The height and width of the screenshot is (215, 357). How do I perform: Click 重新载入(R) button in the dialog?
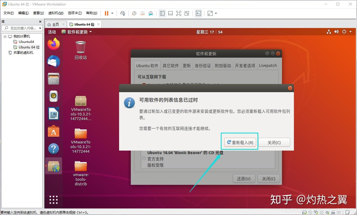tap(240, 142)
